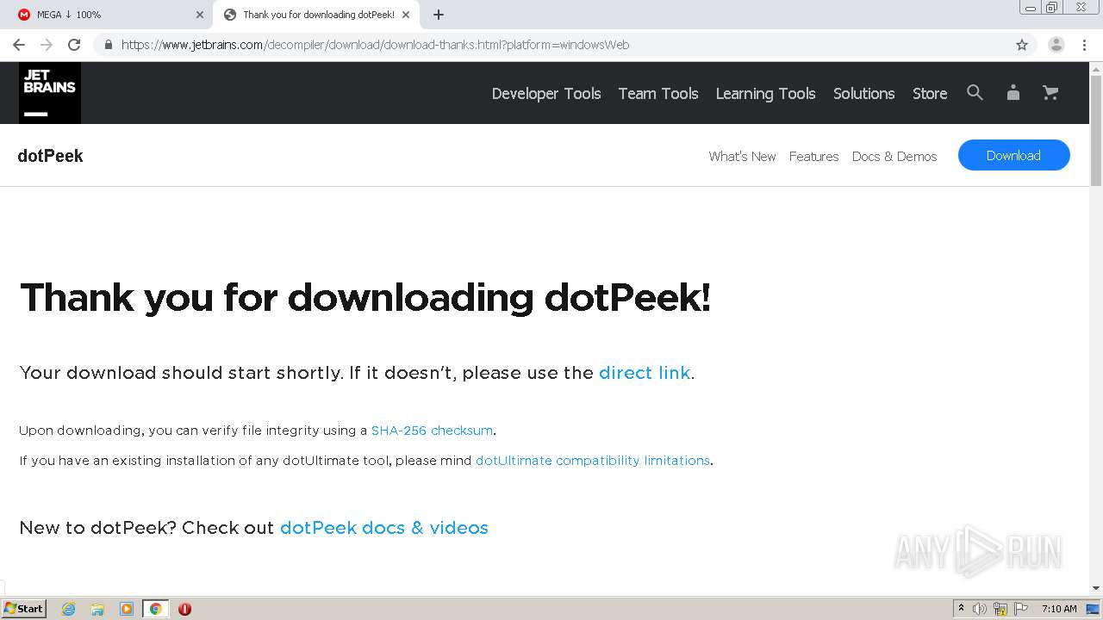Click the taskbar clock 7:10 AM

click(1059, 609)
